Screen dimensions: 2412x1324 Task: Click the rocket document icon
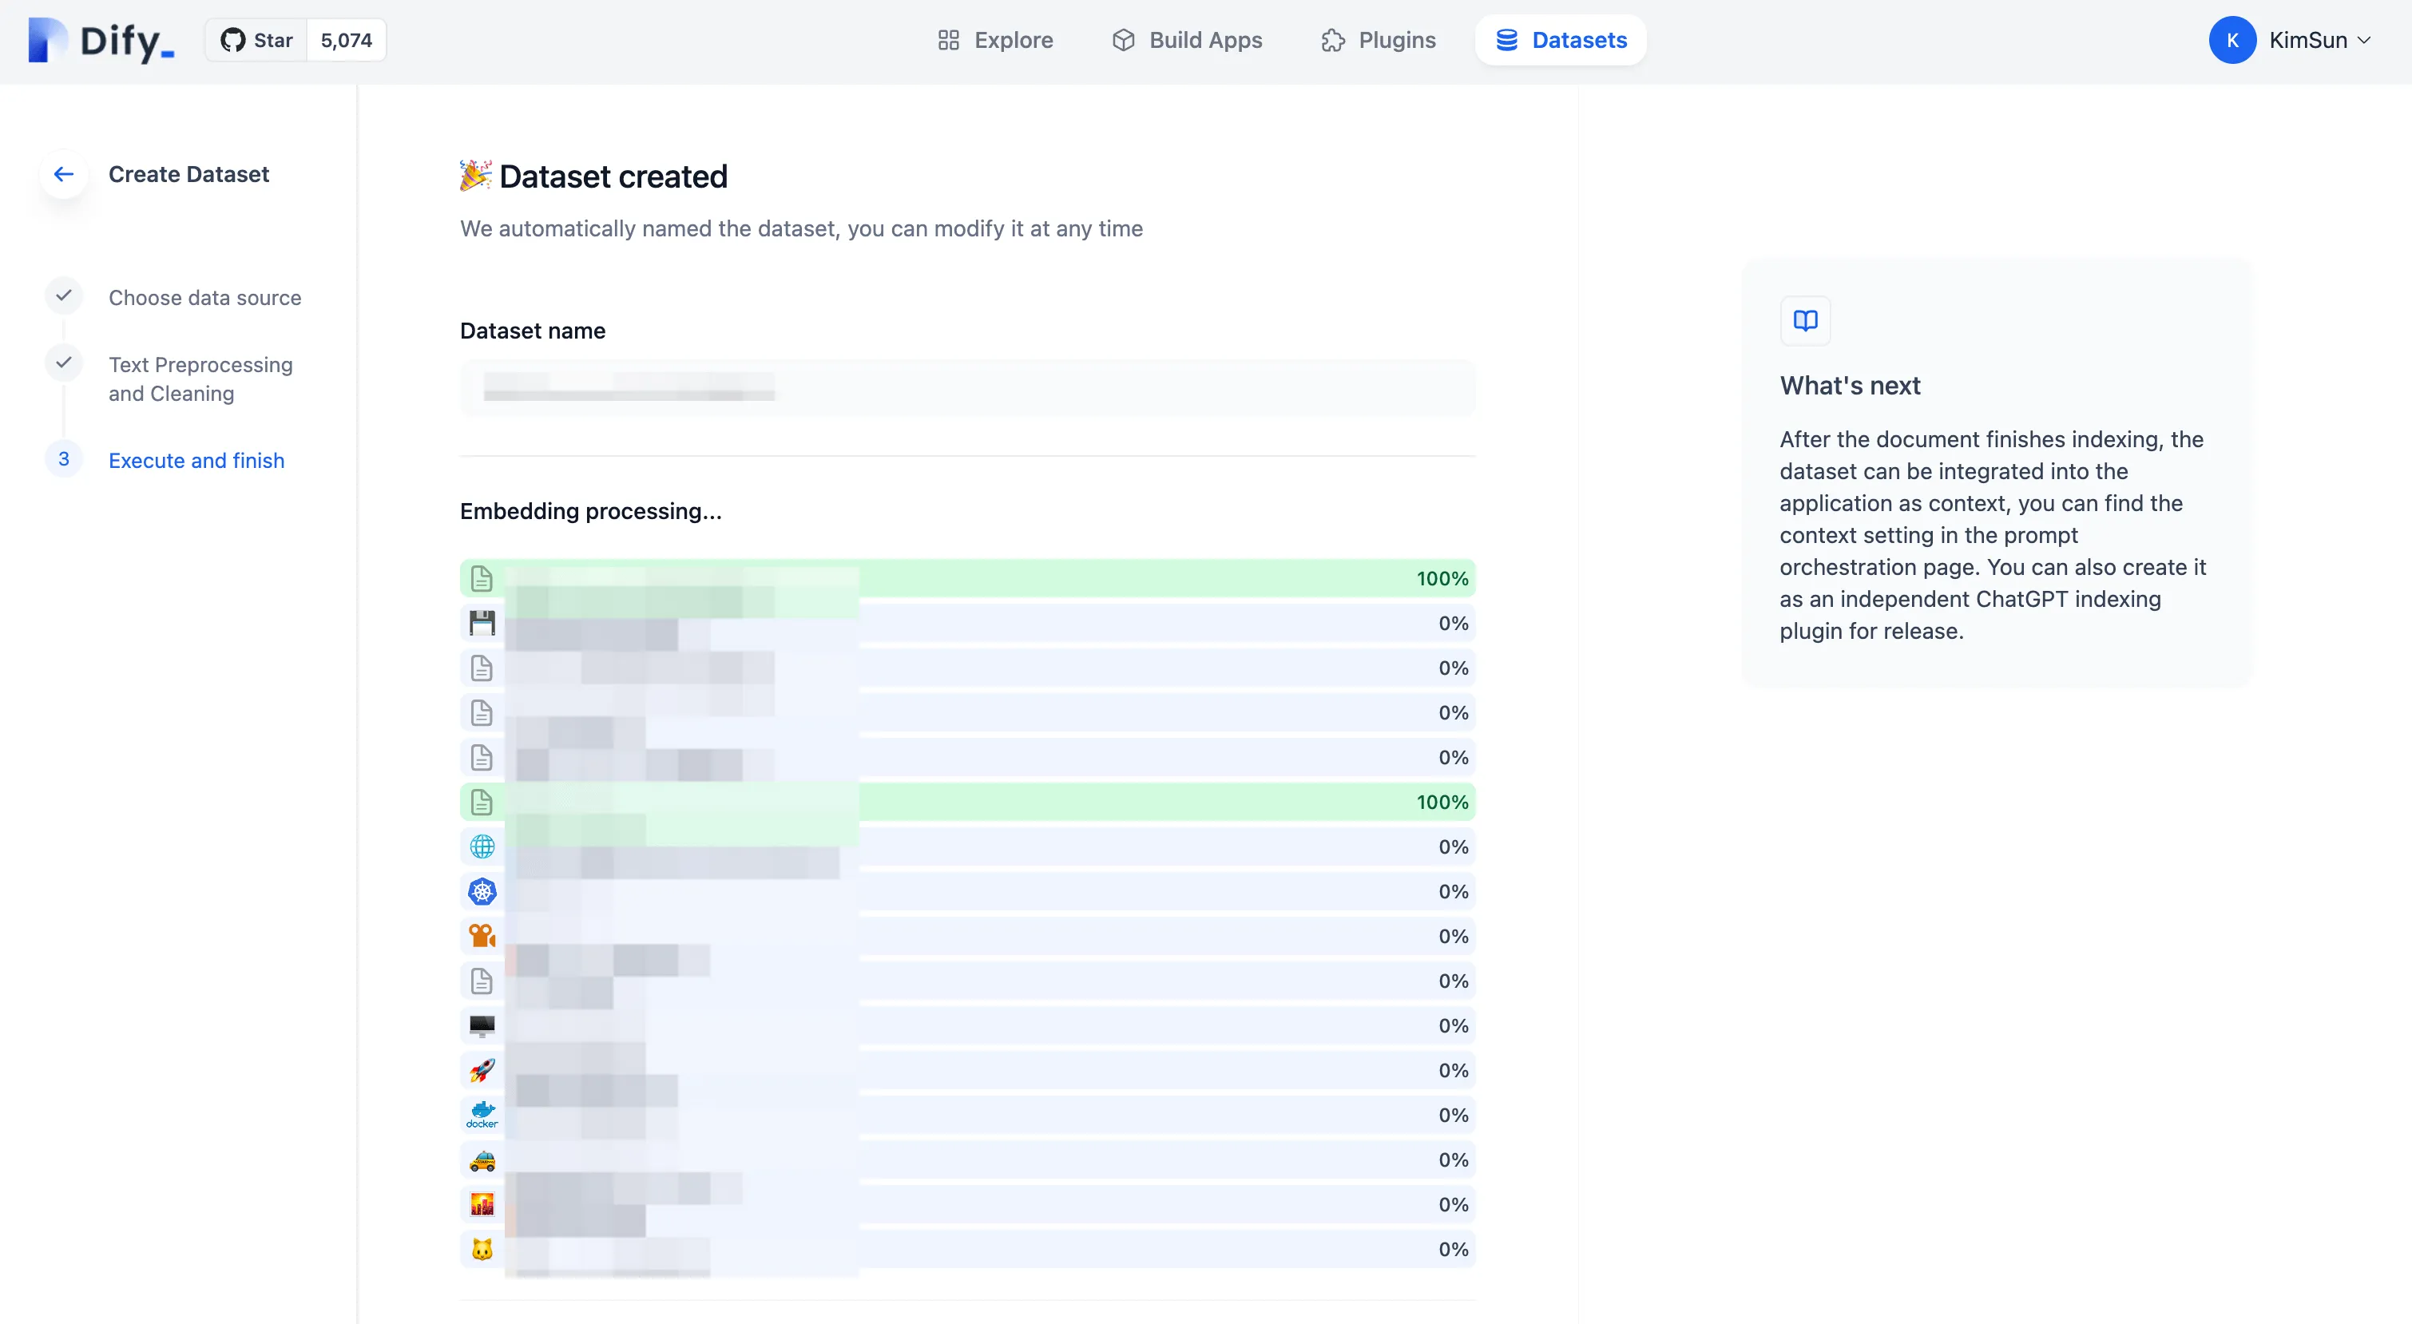pyautogui.click(x=482, y=1069)
